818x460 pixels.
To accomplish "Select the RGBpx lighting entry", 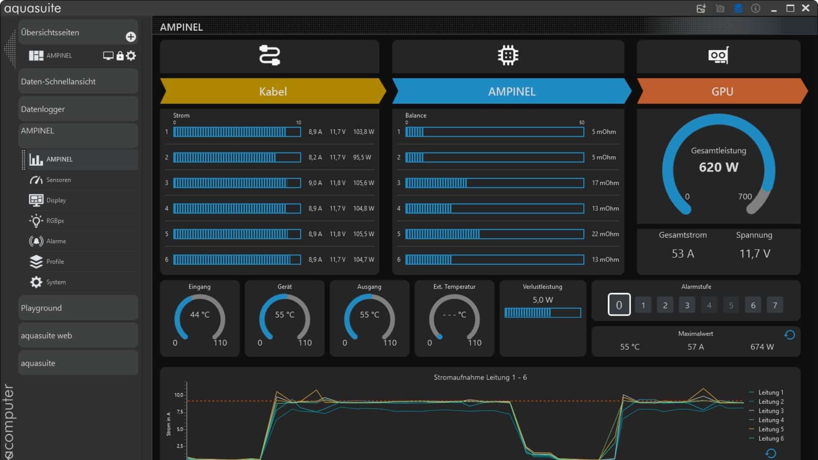I will click(x=55, y=221).
